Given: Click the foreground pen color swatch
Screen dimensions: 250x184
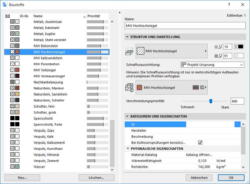Looking at the screenshot, I should coord(239,47).
